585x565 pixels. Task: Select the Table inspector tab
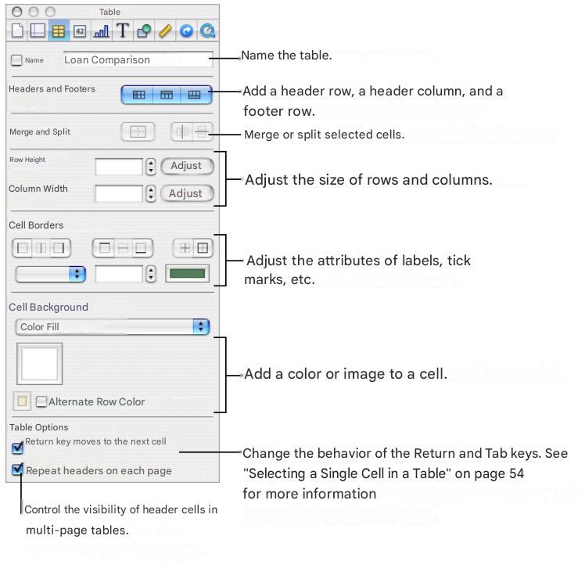59,31
